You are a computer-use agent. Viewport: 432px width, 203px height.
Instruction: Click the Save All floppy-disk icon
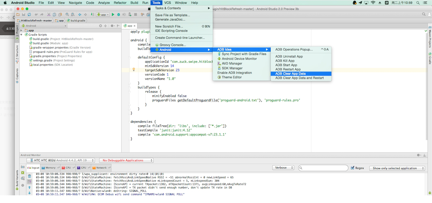[23, 15]
